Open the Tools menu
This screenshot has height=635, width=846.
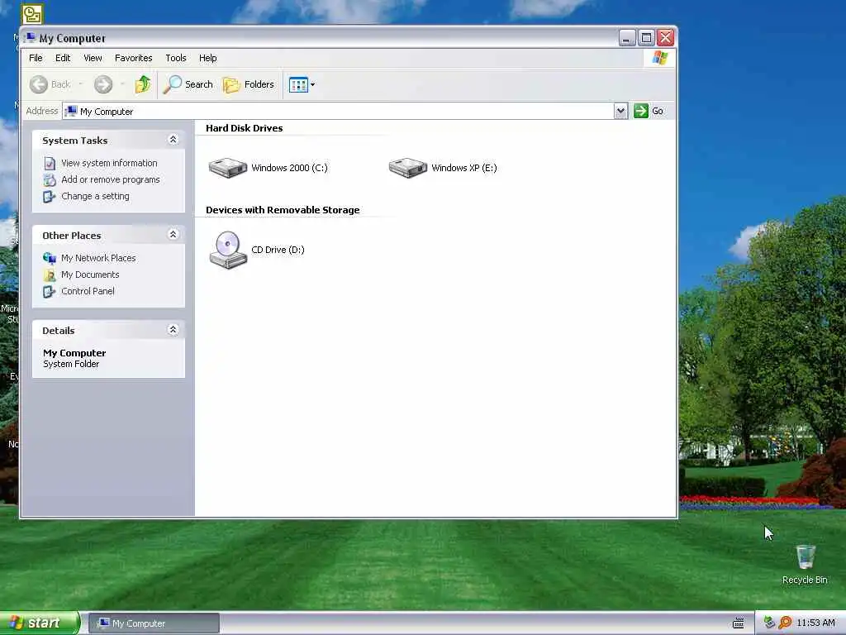(x=176, y=58)
